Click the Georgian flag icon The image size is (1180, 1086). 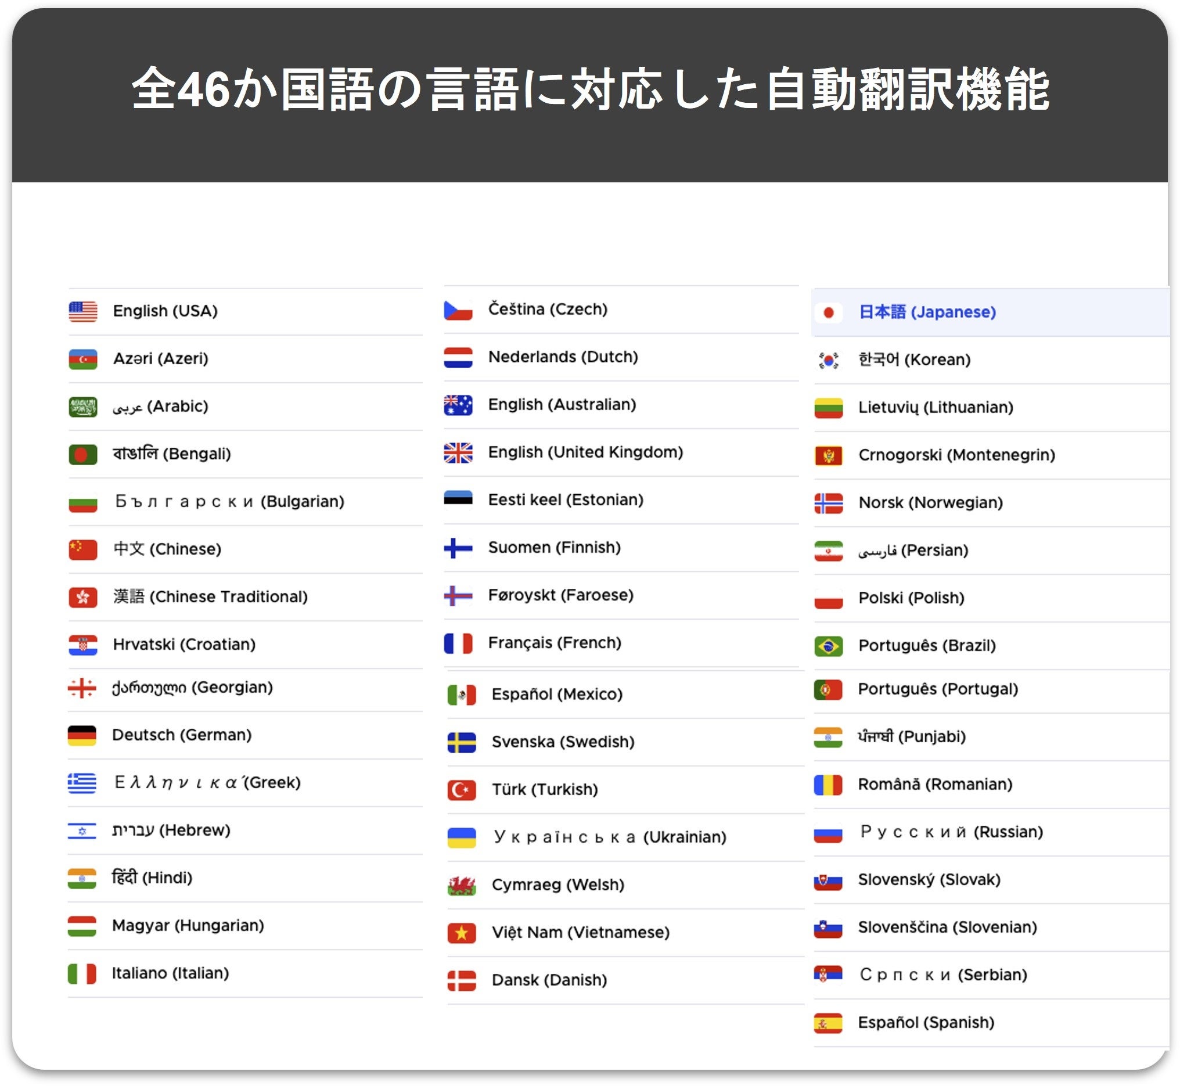click(x=82, y=688)
